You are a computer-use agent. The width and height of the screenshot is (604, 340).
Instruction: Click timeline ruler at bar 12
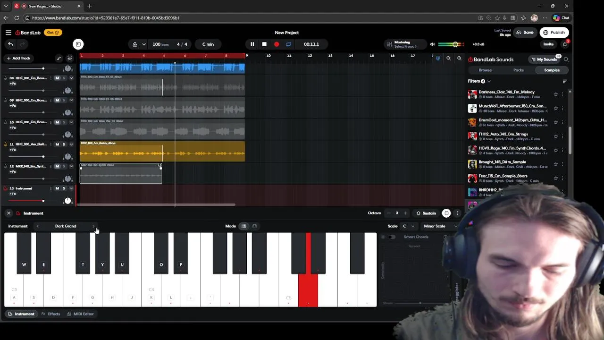310,56
